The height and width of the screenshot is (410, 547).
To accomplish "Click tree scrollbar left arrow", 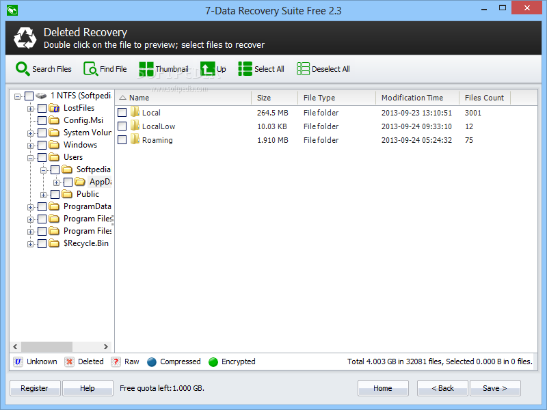I will point(15,346).
